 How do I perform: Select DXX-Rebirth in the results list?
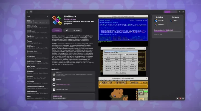(x=38, y=47)
